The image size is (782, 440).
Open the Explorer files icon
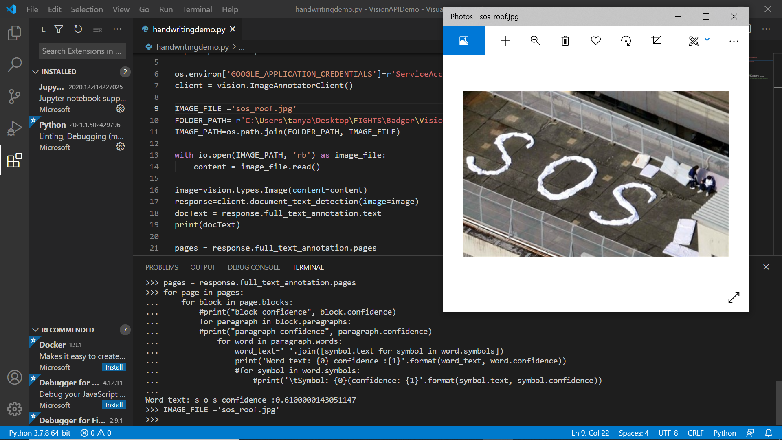[14, 33]
